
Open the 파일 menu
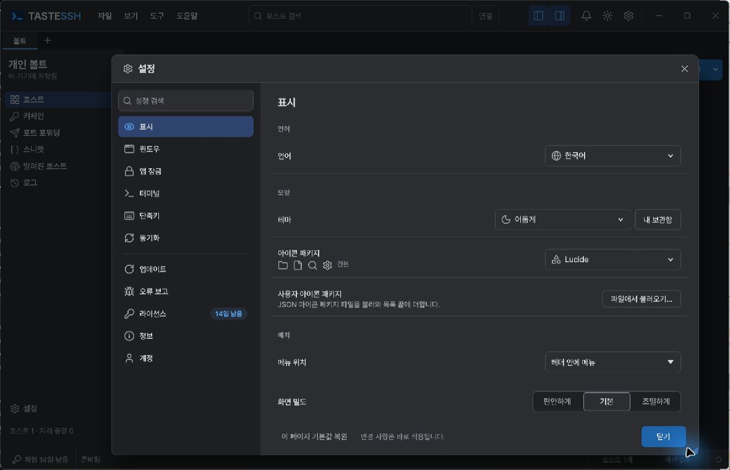105,16
